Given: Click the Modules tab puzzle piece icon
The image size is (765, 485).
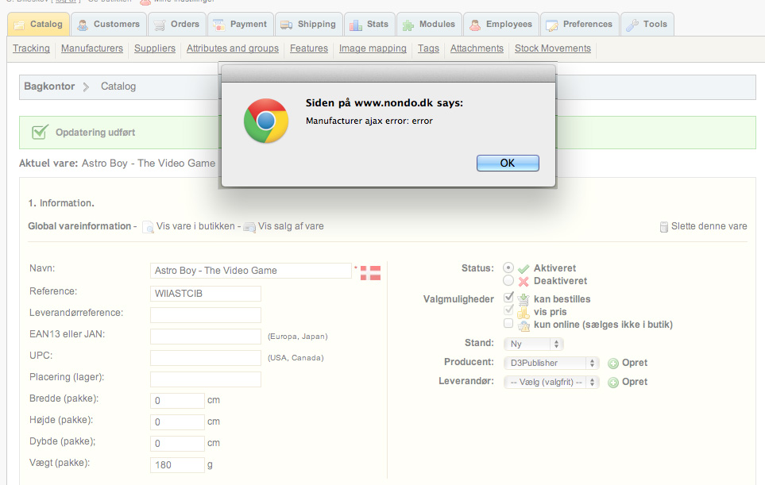Looking at the screenshot, I should pos(408,26).
